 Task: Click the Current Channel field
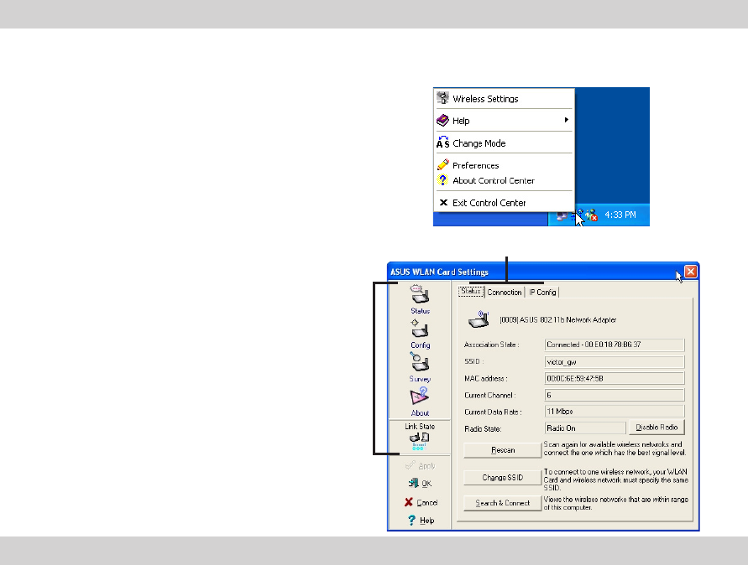click(x=615, y=395)
